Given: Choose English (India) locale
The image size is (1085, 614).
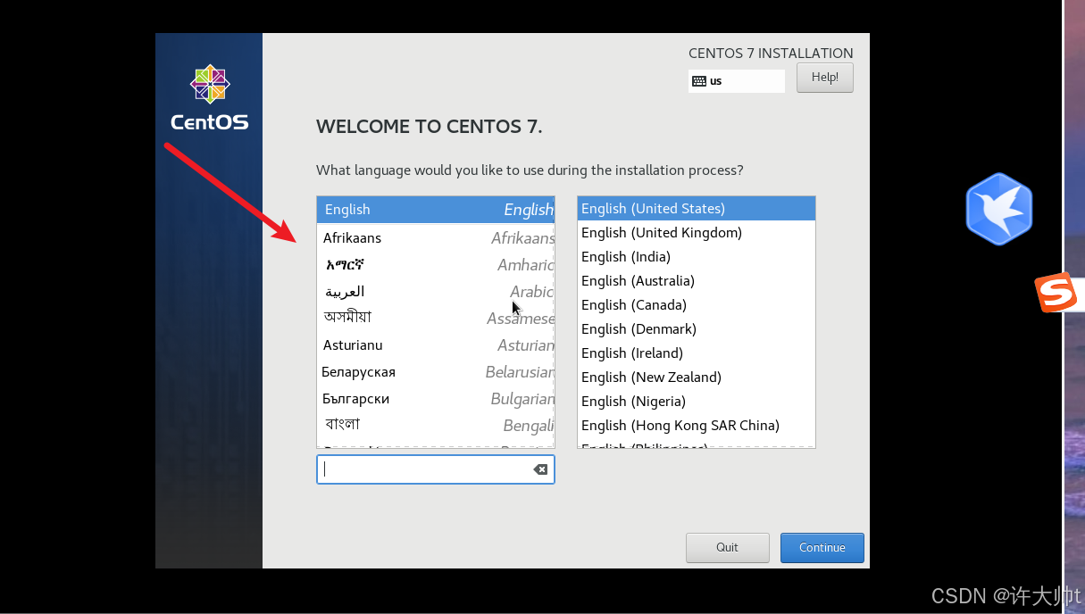Looking at the screenshot, I should 697,257.
